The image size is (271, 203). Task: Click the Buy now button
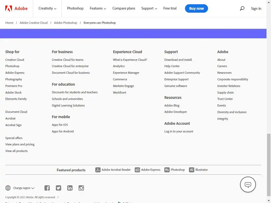(x=196, y=8)
